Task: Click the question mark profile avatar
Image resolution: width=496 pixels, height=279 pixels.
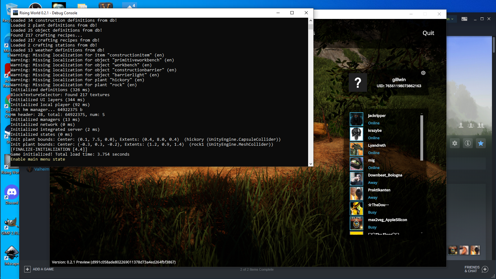Action: 358,82
